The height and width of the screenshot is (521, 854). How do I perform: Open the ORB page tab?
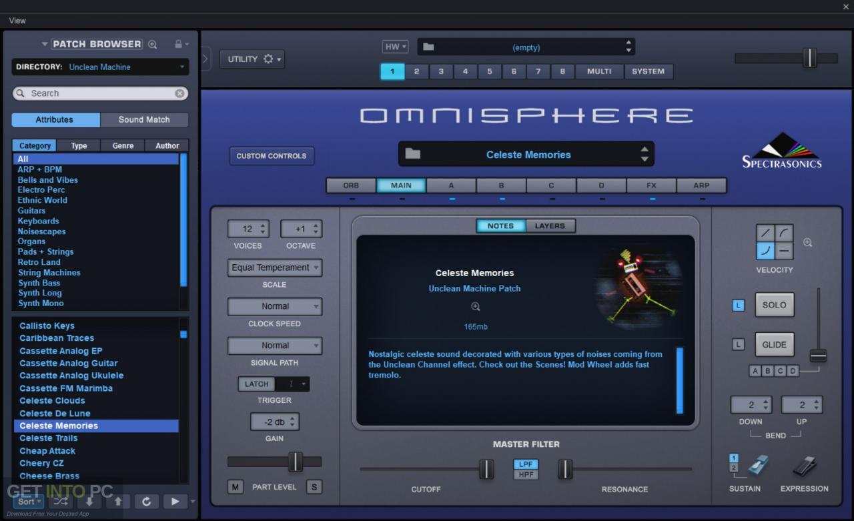pos(351,185)
